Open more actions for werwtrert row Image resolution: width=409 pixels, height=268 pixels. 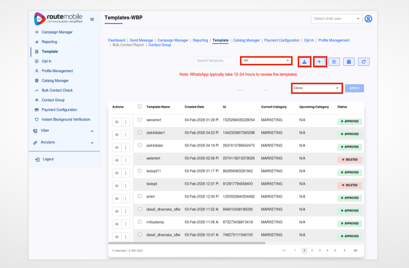coord(126,121)
